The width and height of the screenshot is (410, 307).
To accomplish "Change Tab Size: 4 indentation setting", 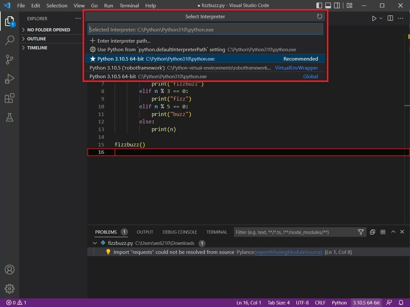I will [278, 303].
